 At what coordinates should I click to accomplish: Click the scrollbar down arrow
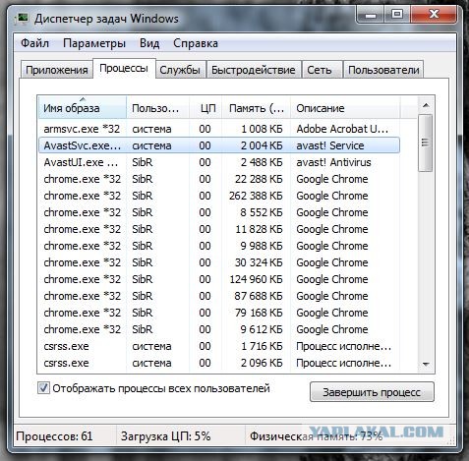[x=426, y=364]
